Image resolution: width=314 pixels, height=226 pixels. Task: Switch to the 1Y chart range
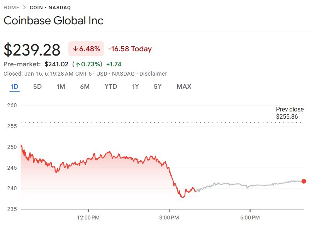[135, 86]
